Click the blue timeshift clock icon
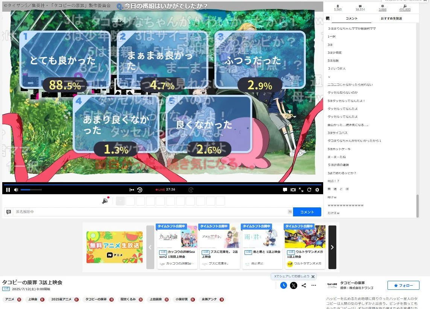This screenshot has width=430, height=309. coord(284,285)
